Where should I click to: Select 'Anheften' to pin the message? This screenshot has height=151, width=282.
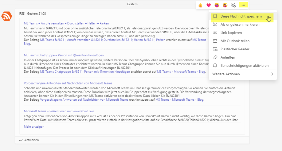click(x=243, y=57)
